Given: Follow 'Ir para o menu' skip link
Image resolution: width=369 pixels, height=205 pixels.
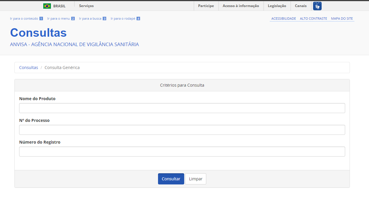Looking at the screenshot, I should [61, 19].
